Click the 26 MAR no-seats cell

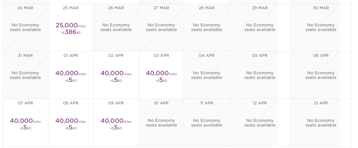coord(116,28)
